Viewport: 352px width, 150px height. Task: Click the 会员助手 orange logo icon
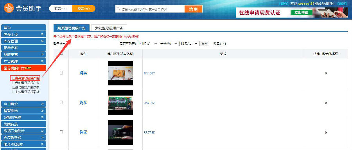pyautogui.click(x=9, y=9)
